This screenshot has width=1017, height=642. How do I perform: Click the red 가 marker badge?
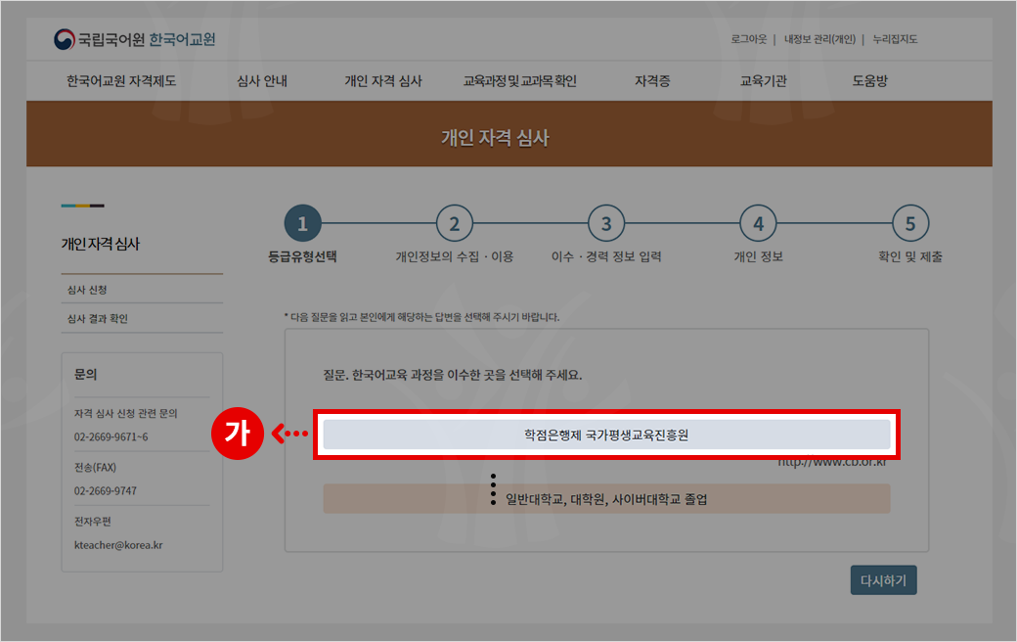click(x=238, y=434)
